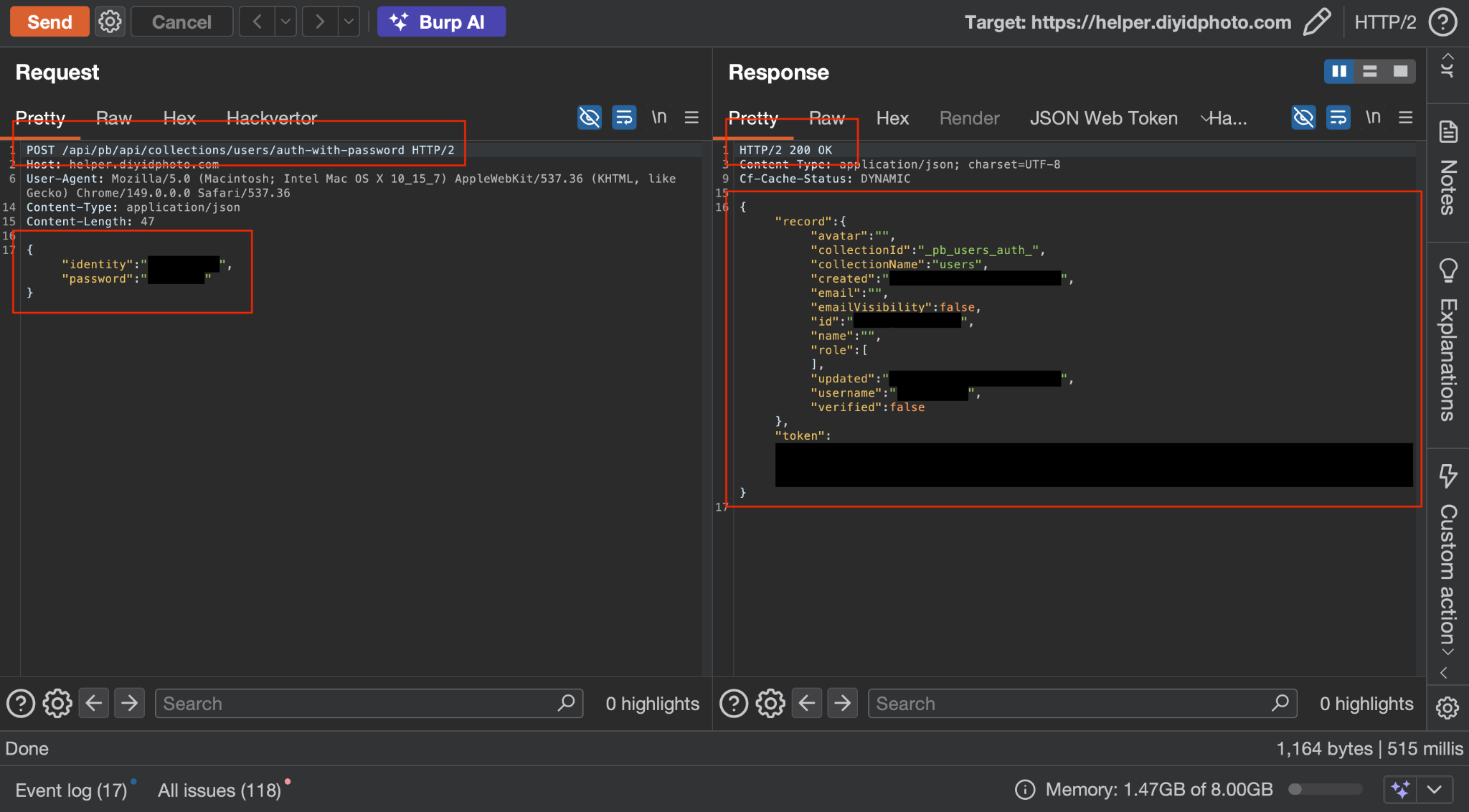Screen dimensions: 1469x812
Task: Select top-bottom stacked layout
Action: [x=1370, y=71]
